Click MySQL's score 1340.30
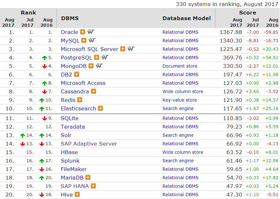This screenshot has width=280, height=199. click(231, 41)
